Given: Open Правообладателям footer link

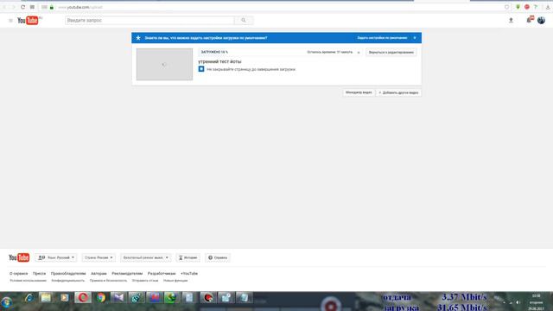Looking at the screenshot, I should tap(68, 274).
